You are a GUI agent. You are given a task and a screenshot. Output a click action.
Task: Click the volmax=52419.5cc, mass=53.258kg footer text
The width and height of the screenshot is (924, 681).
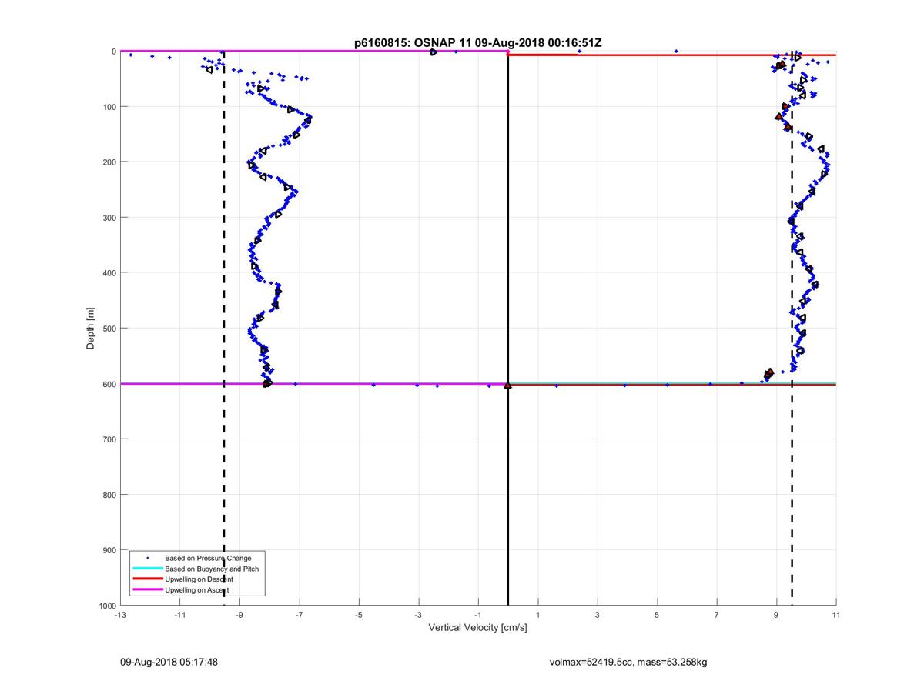(x=628, y=662)
